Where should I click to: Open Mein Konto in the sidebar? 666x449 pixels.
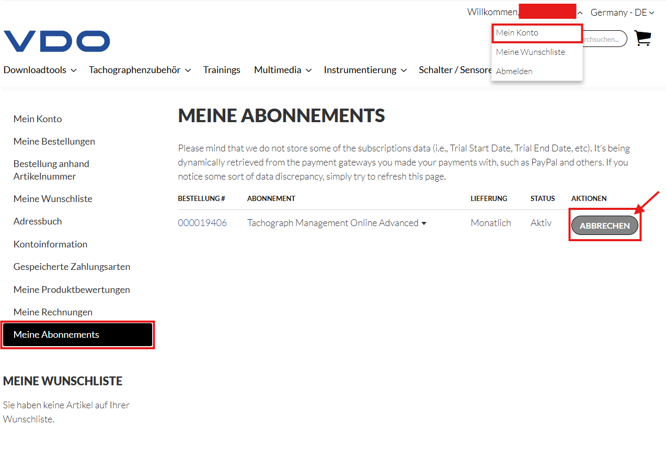tap(38, 119)
